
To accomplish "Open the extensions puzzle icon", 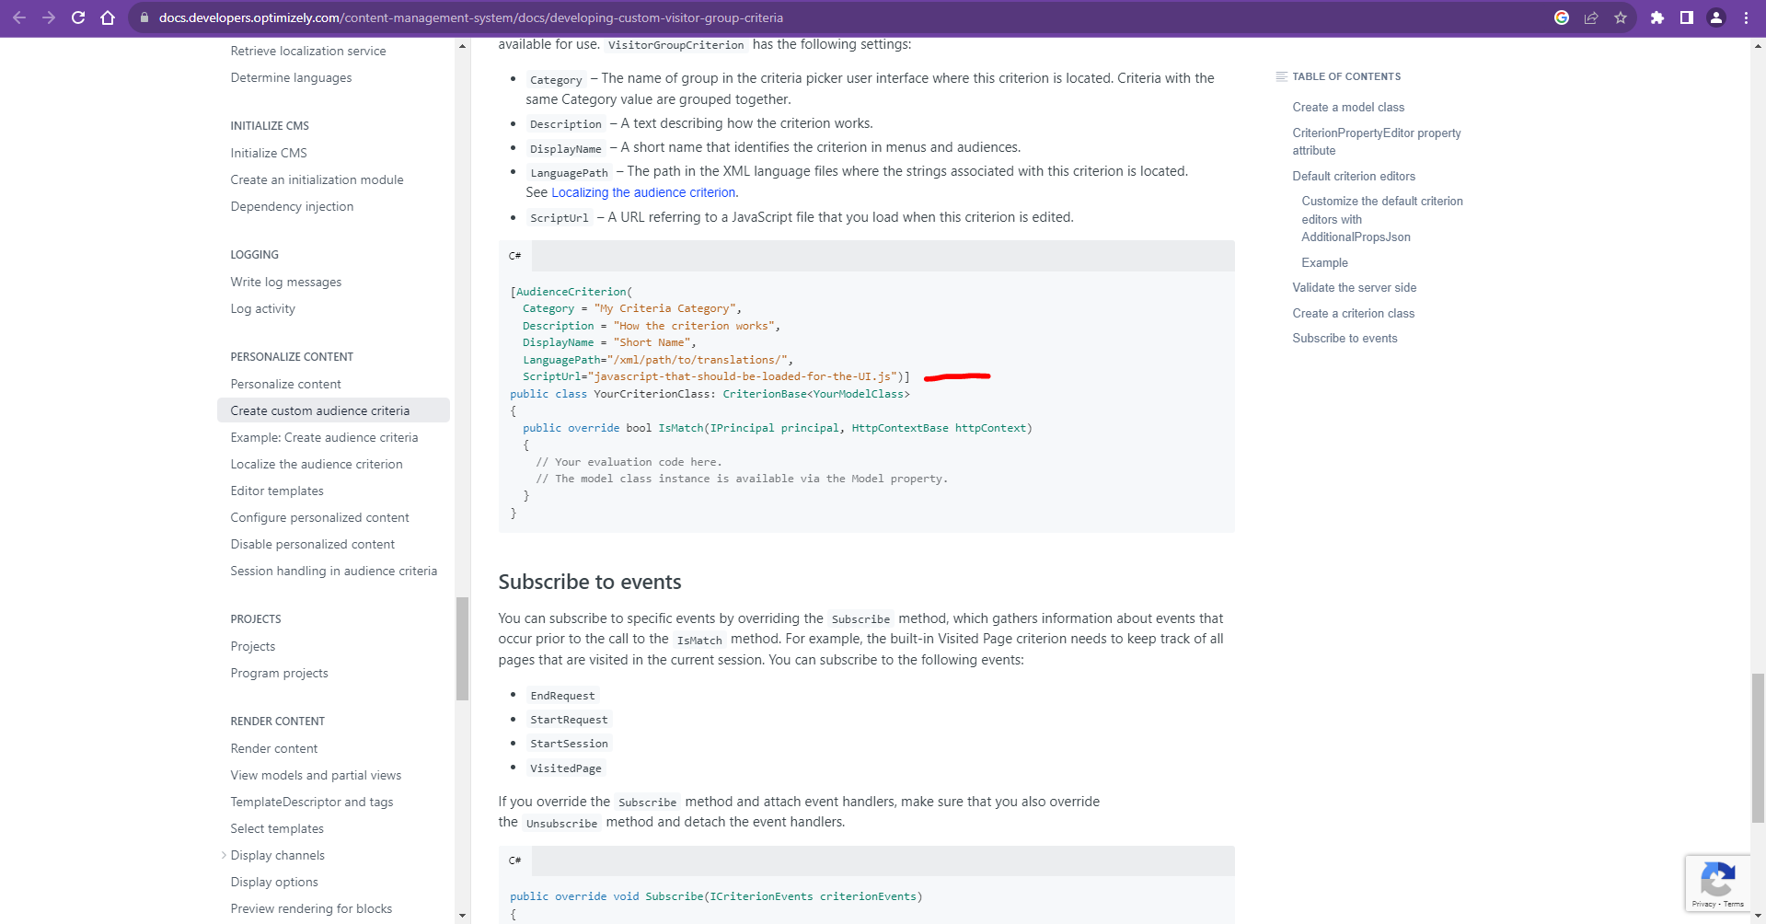I will point(1657,17).
